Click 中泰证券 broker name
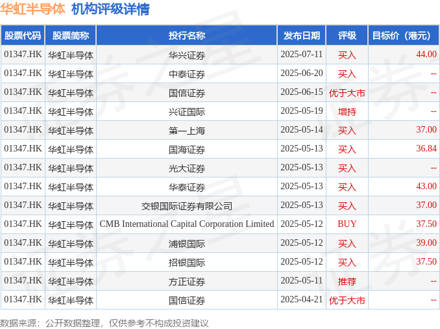 [x=187, y=74]
